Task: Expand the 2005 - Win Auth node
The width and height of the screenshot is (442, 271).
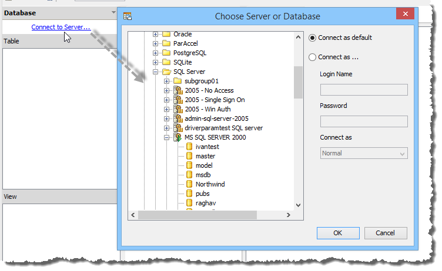Action: [166, 109]
